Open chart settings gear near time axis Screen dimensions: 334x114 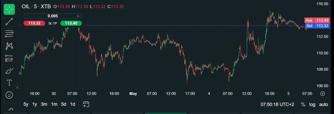click(x=323, y=94)
